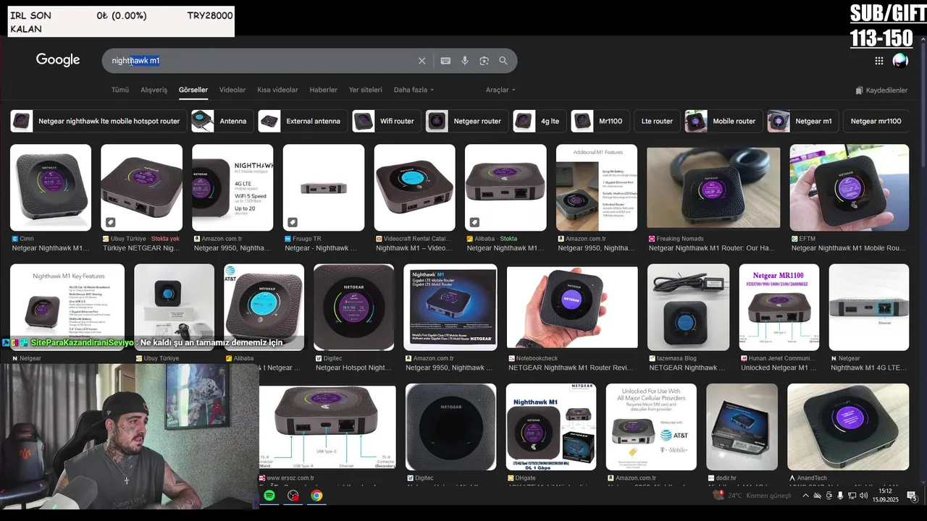Click inside the nighthawk m1 search field
927x521 pixels.
click(x=261, y=61)
